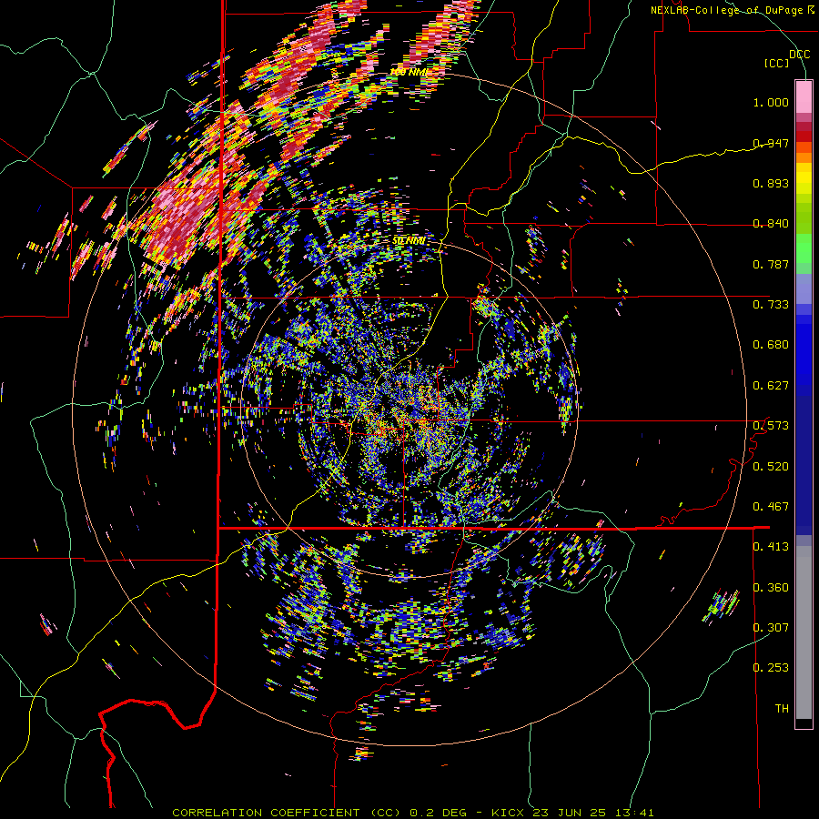
Task: Pick the yellow segment of the color bar
Action: 804,178
